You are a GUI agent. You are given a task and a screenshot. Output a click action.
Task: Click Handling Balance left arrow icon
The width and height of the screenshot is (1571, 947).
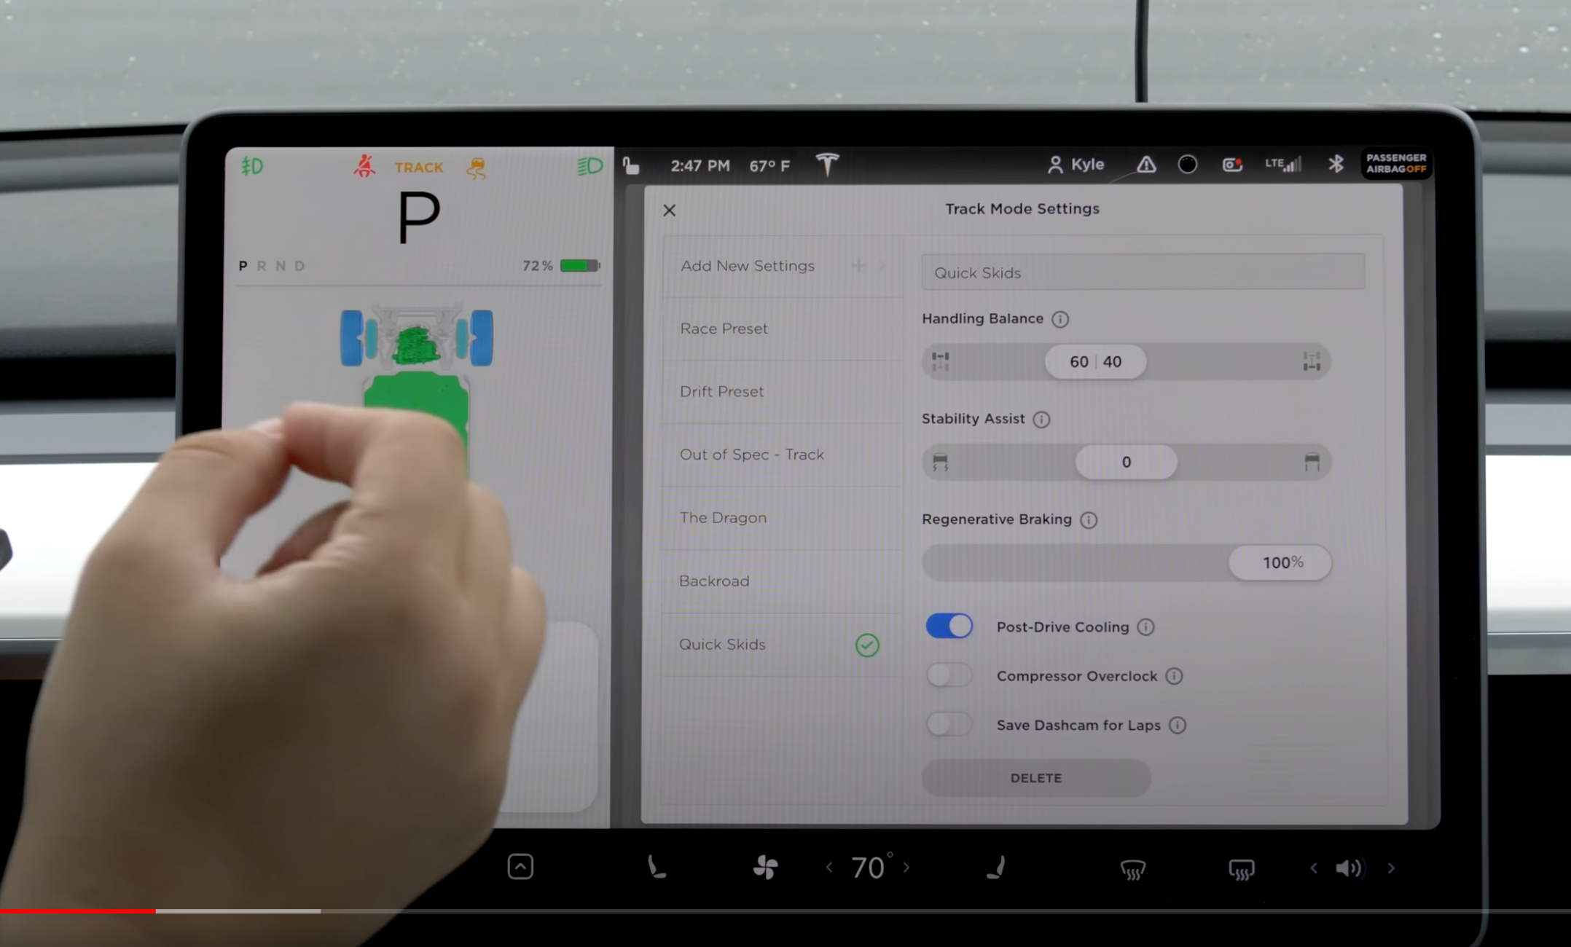[x=941, y=361]
